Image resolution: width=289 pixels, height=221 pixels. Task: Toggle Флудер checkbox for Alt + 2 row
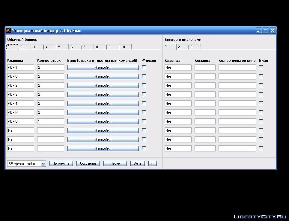coord(144,85)
